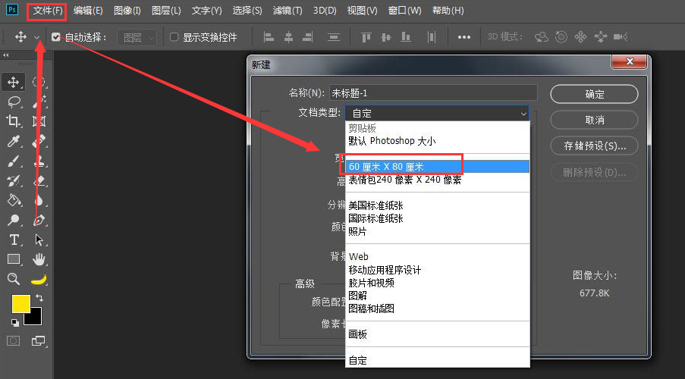The image size is (685, 379).
Task: Select the Frame tool
Action: point(39,121)
